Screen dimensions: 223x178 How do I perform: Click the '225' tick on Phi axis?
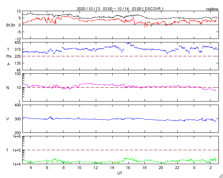point(18,56)
